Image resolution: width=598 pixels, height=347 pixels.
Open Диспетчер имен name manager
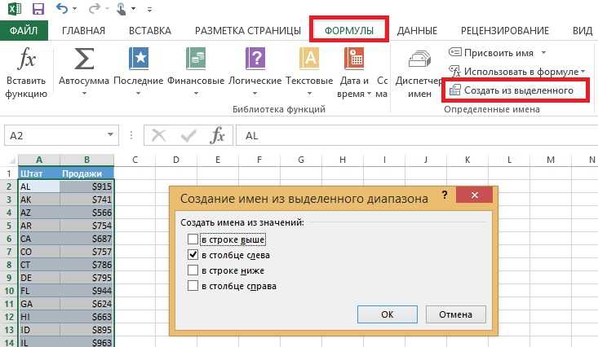click(419, 73)
